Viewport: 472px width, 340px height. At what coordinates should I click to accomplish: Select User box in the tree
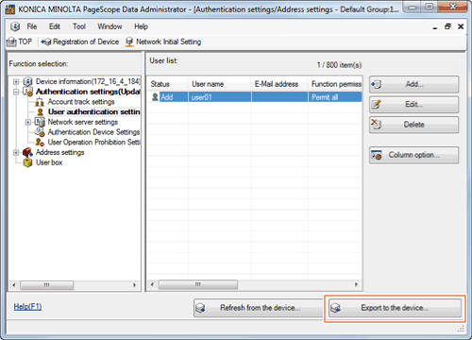click(49, 162)
